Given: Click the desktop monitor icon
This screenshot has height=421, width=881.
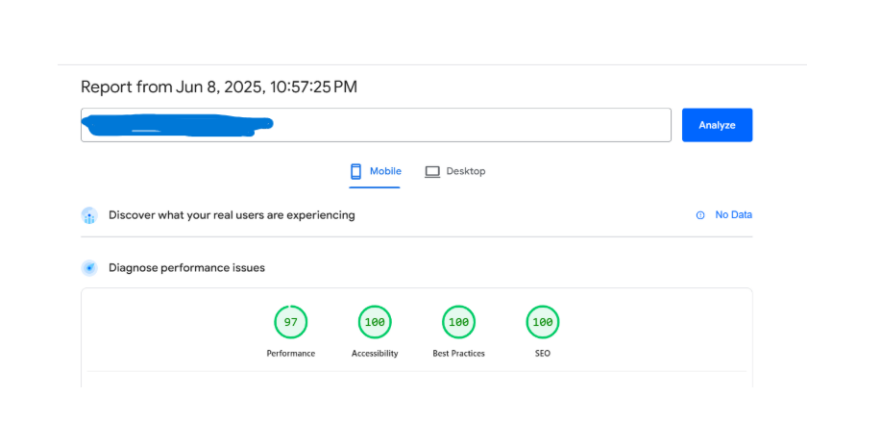Looking at the screenshot, I should pyautogui.click(x=432, y=171).
